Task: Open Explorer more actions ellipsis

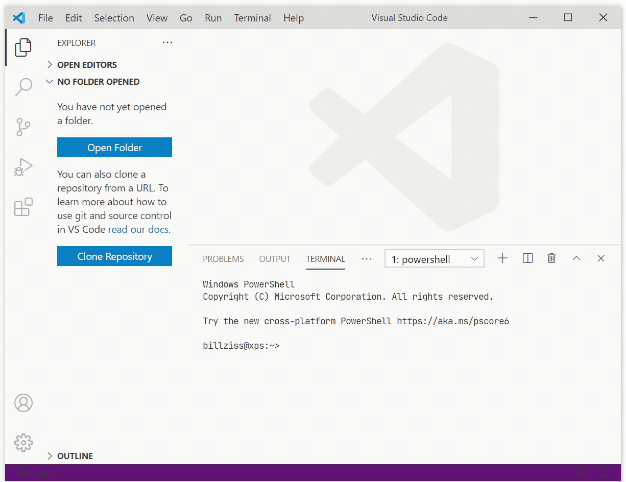Action: click(167, 43)
